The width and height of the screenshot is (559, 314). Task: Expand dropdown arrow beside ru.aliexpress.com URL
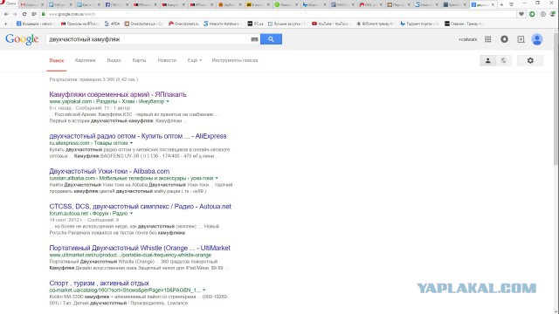coord(131,143)
